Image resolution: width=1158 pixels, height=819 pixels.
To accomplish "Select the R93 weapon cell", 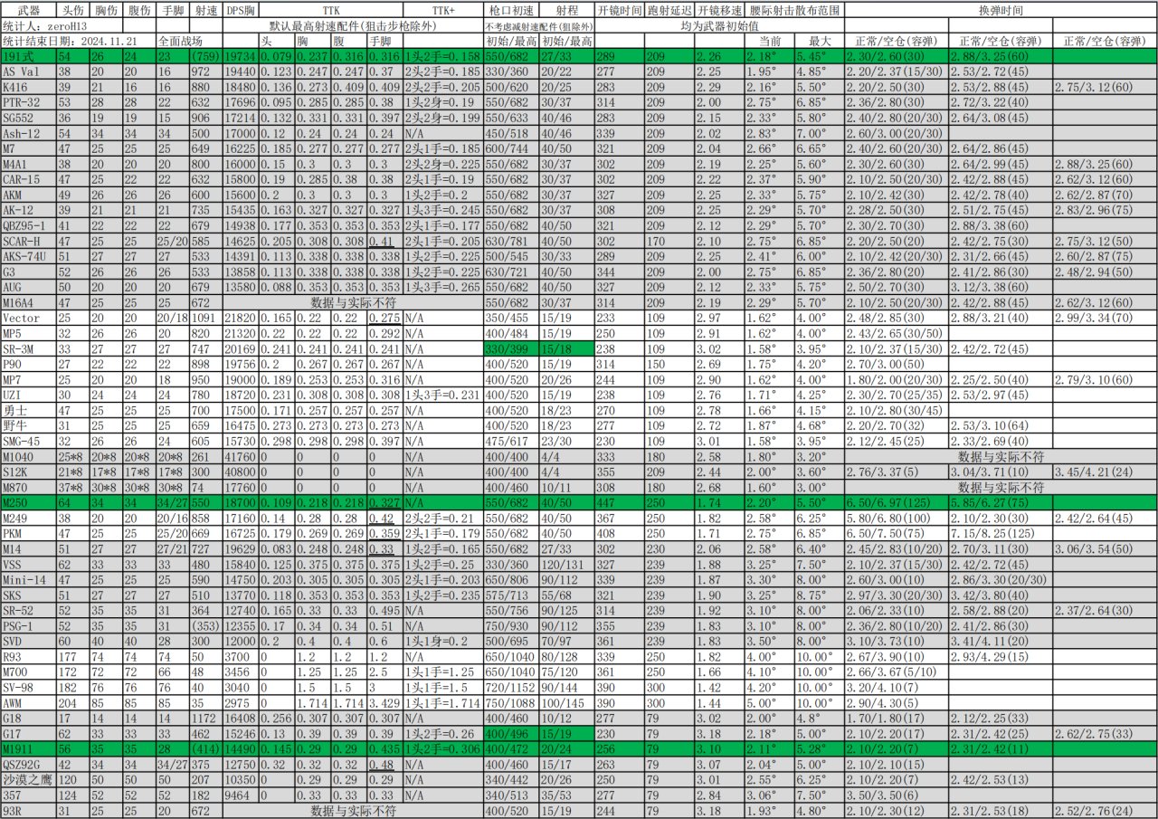I will (x=27, y=656).
